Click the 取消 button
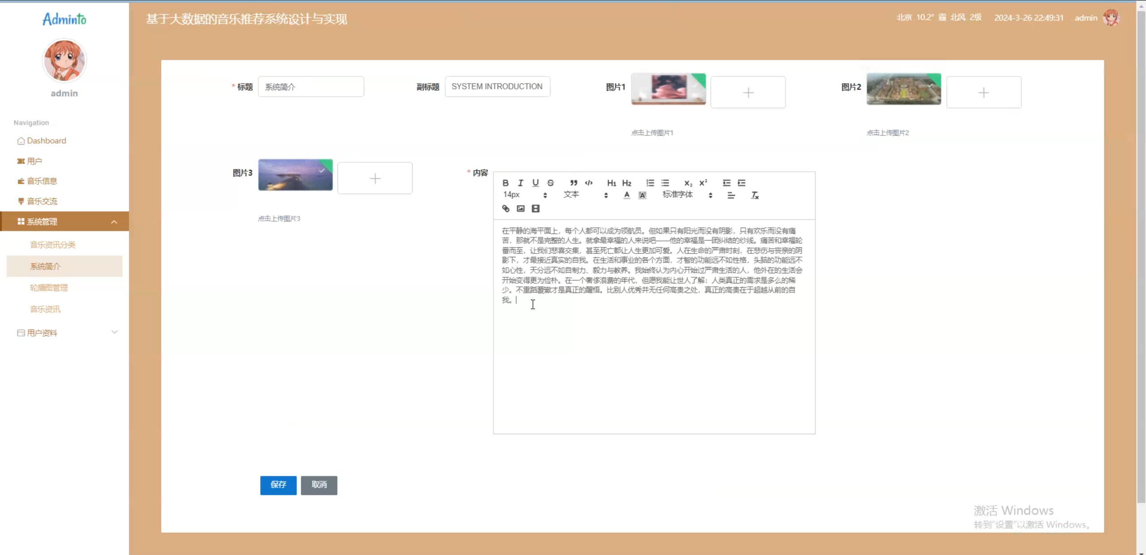The height and width of the screenshot is (555, 1146). click(319, 485)
